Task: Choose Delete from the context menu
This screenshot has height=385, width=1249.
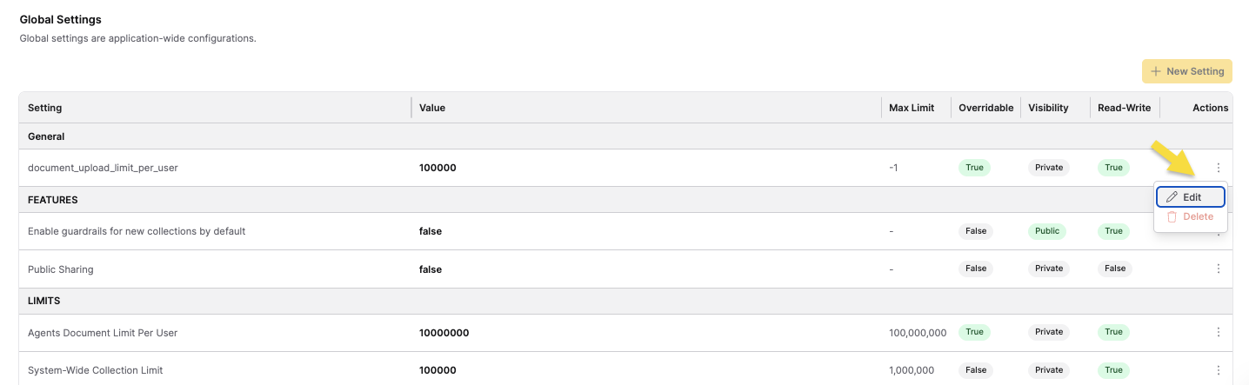Action: coord(1197,216)
